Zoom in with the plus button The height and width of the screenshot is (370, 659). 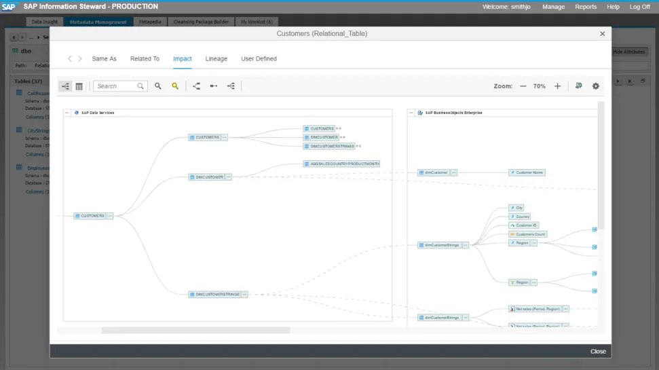point(557,86)
